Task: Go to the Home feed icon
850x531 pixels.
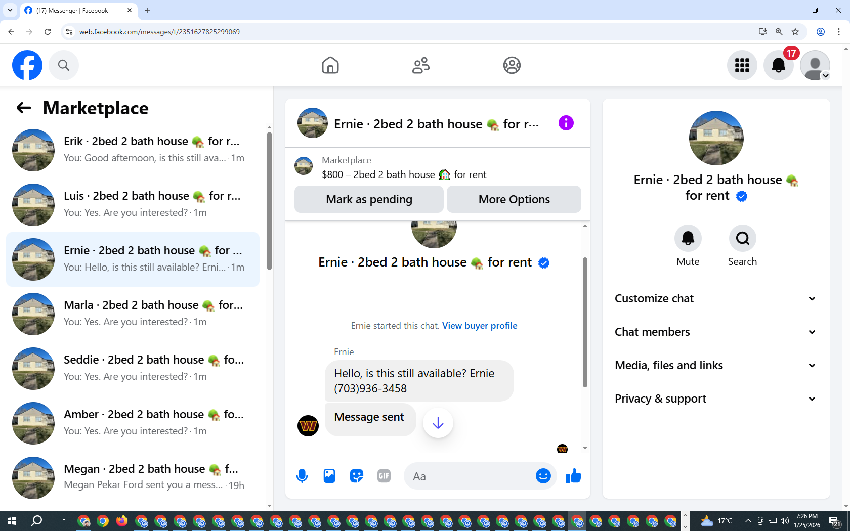Action: pyautogui.click(x=330, y=65)
